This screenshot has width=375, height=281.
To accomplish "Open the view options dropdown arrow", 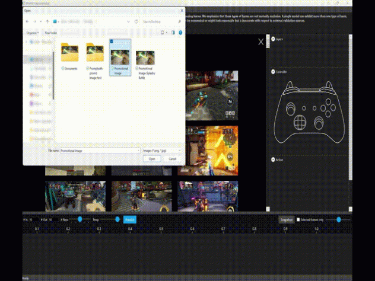I will 167,33.
